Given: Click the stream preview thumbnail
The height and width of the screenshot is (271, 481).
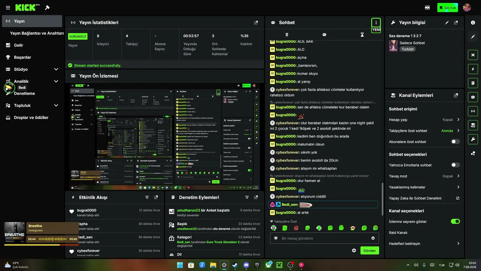Looking at the screenshot, I should click(x=165, y=136).
